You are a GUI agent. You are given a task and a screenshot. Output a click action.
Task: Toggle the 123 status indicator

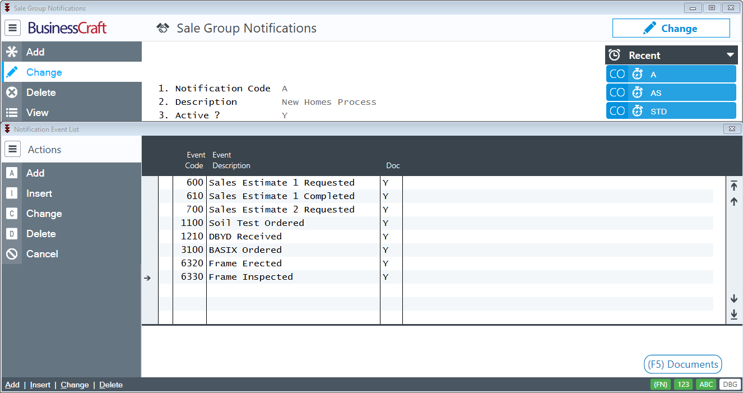coord(683,385)
